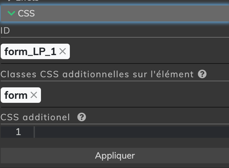Click the ID field label
The height and width of the screenshot is (168, 229).
(5, 31)
